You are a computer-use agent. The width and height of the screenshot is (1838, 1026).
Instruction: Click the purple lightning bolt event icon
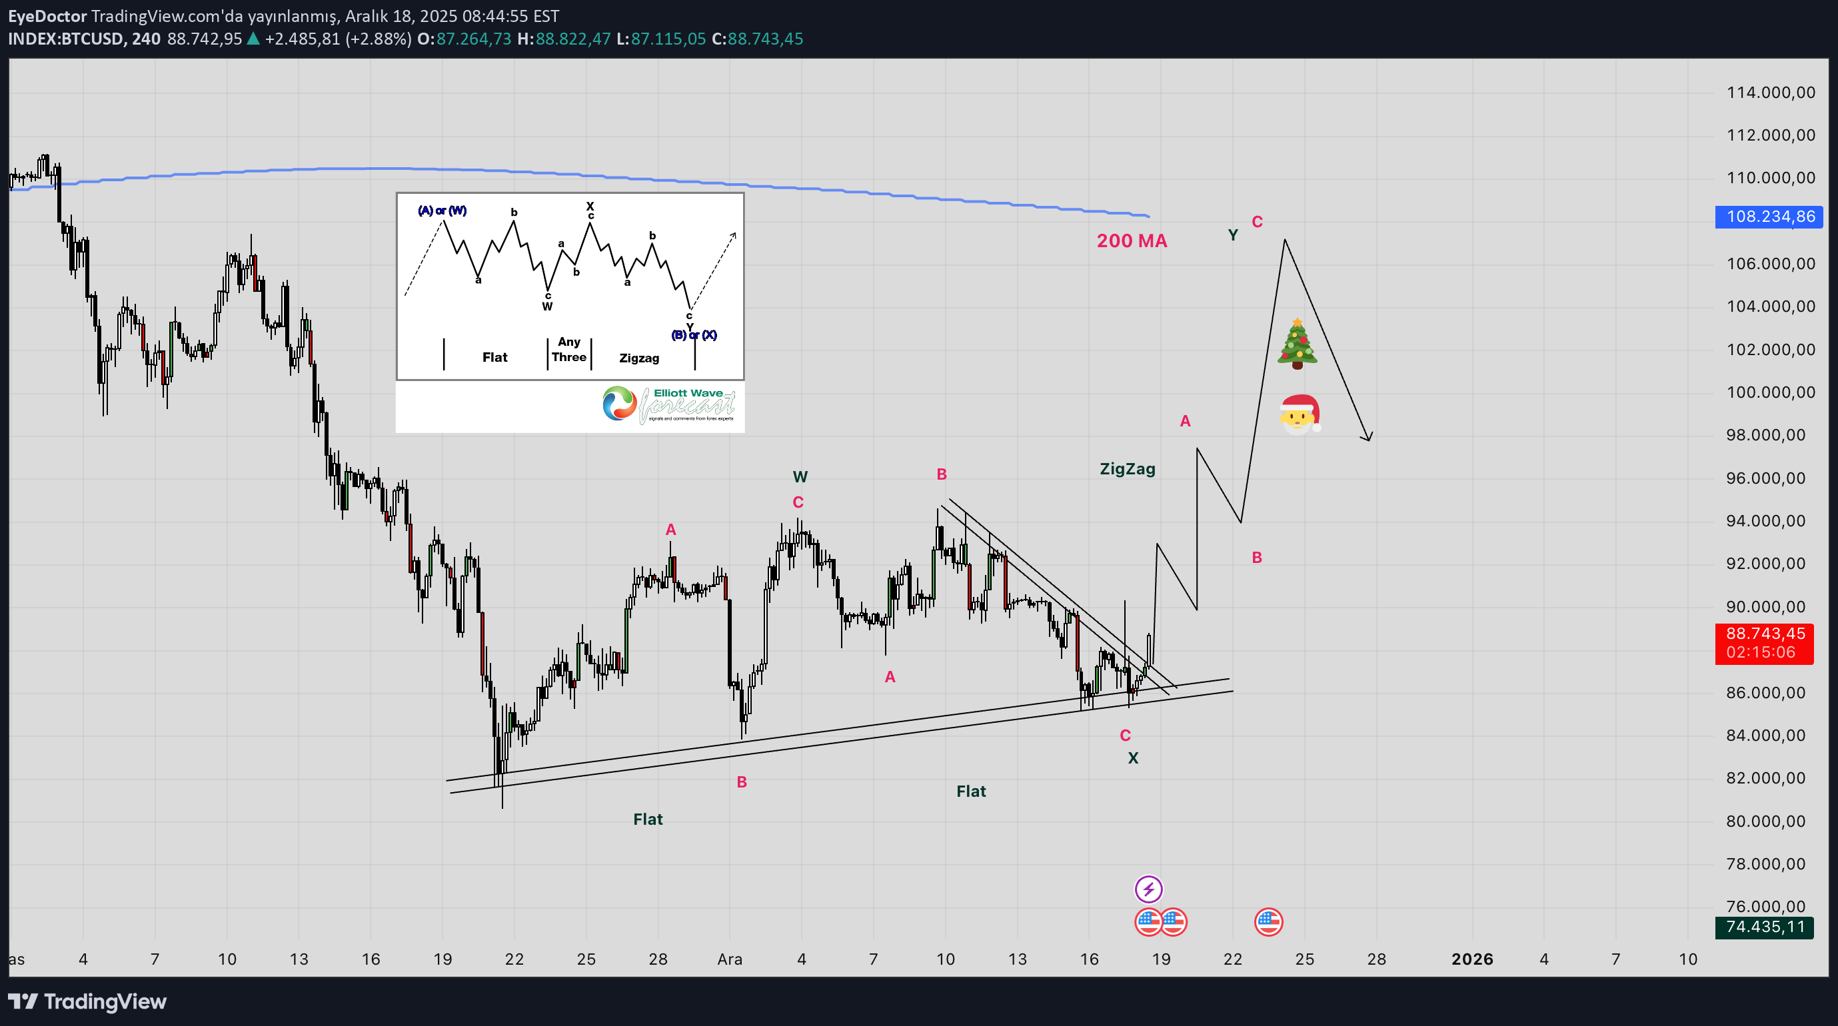1148,889
